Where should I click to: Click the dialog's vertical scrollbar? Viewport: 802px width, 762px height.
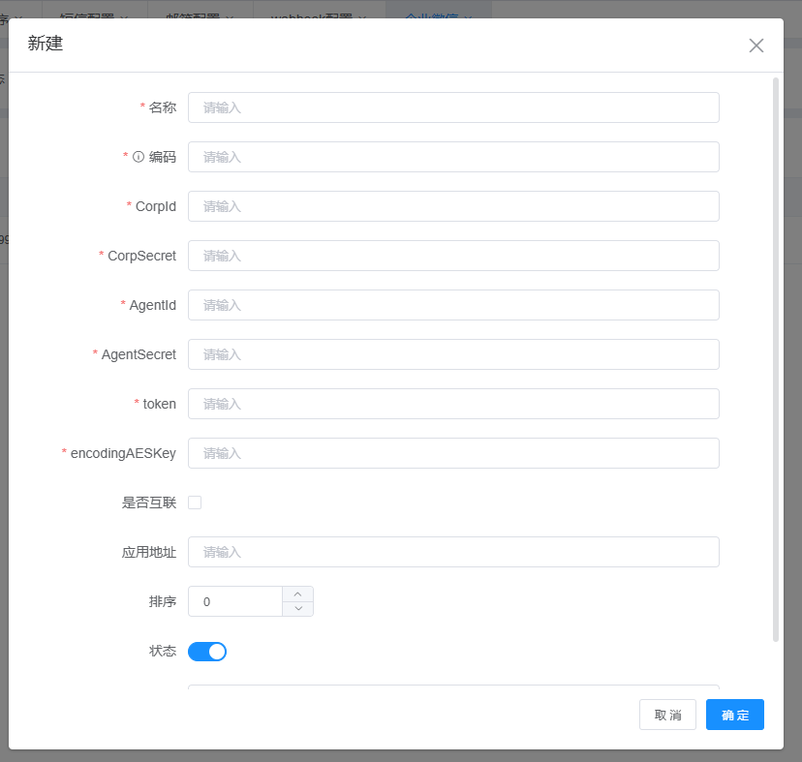(776, 358)
